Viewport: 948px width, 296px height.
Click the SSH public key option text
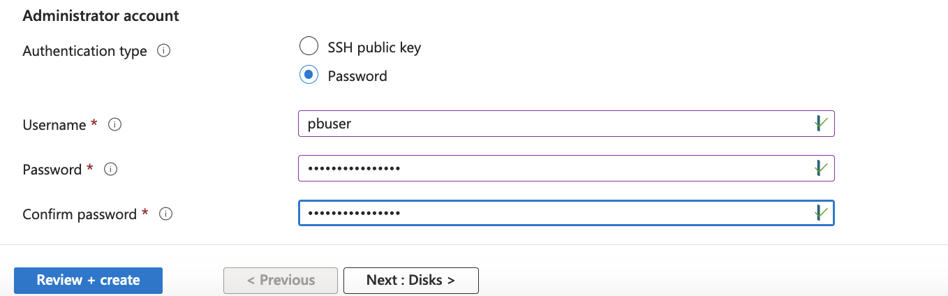point(374,47)
